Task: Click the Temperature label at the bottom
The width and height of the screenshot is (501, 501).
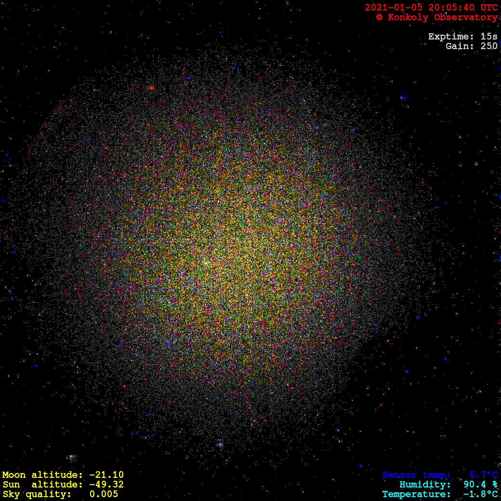Action: click(417, 494)
